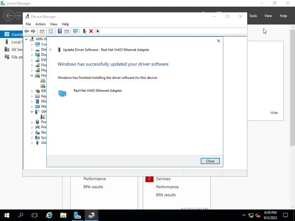Open the notification center icon
The image size is (295, 221).
coord(285,215)
